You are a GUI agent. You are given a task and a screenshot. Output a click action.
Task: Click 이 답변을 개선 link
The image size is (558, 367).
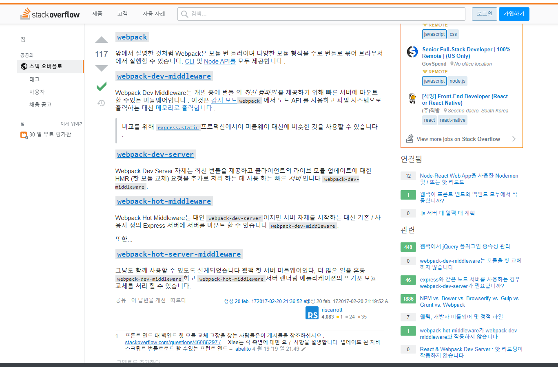[x=148, y=300]
